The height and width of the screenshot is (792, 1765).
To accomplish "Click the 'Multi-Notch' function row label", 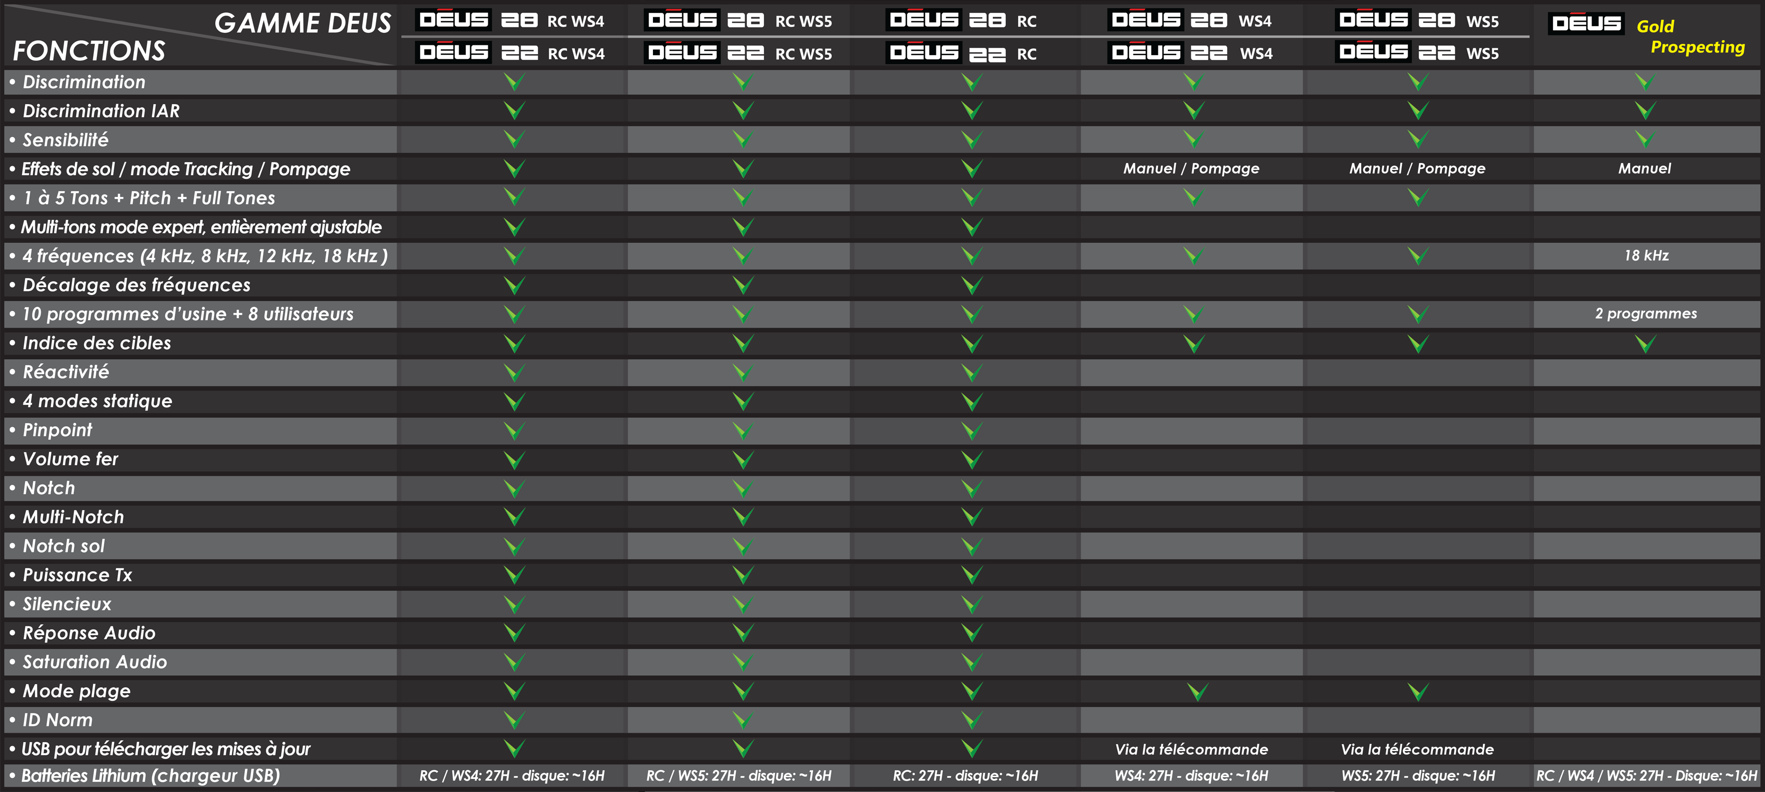I will [73, 517].
